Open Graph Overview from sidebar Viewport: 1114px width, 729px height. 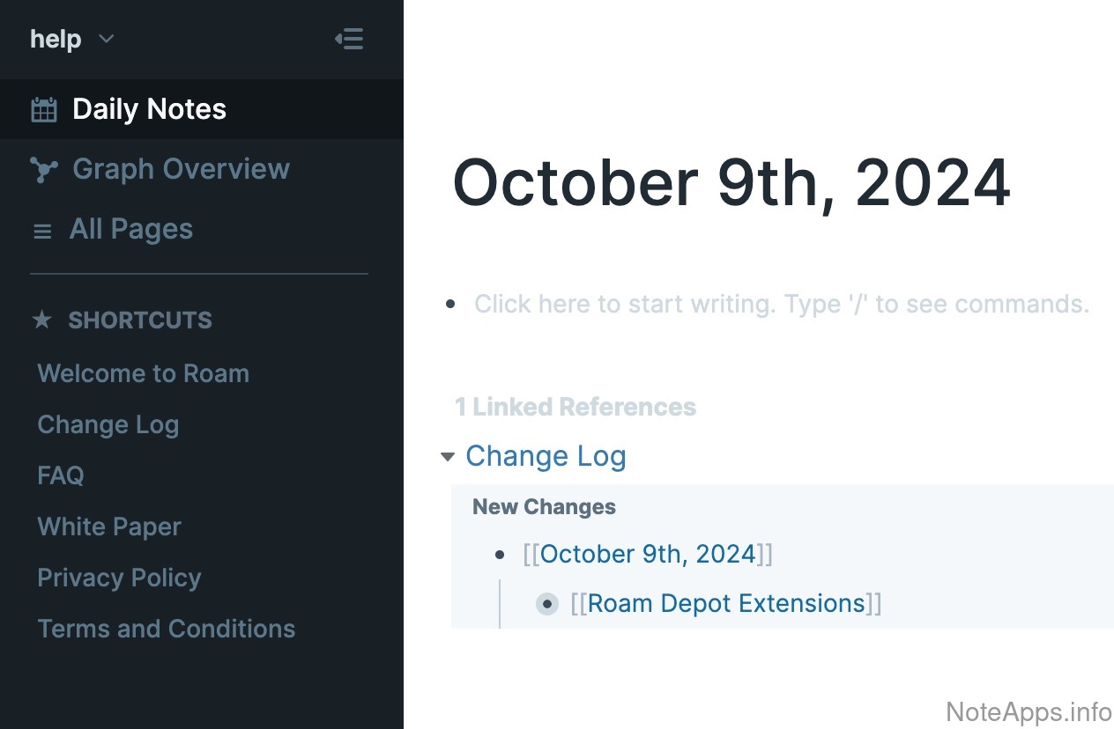click(181, 169)
